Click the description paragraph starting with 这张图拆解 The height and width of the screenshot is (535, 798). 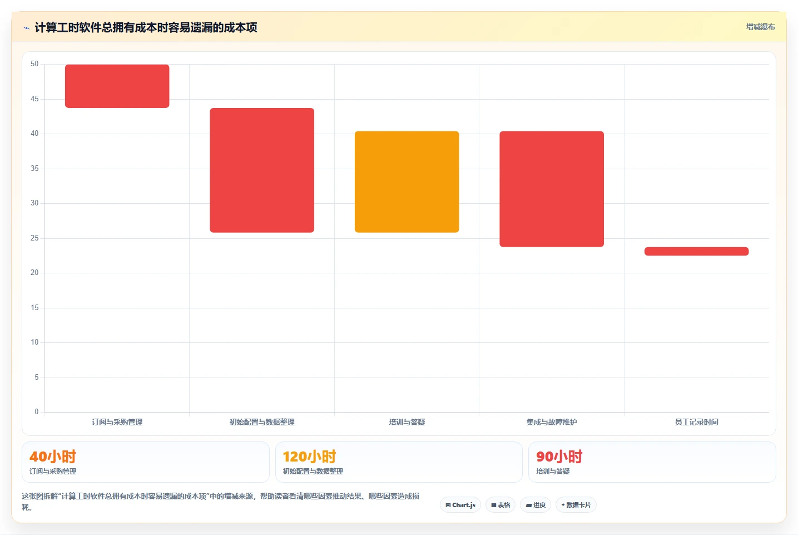point(221,502)
